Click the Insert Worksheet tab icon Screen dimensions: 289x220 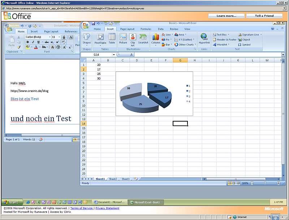[x=136, y=179]
